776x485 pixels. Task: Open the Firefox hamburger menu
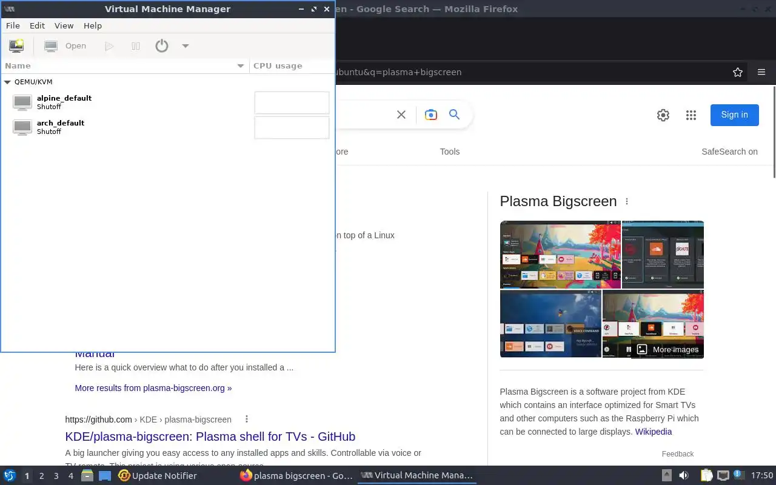pyautogui.click(x=761, y=72)
